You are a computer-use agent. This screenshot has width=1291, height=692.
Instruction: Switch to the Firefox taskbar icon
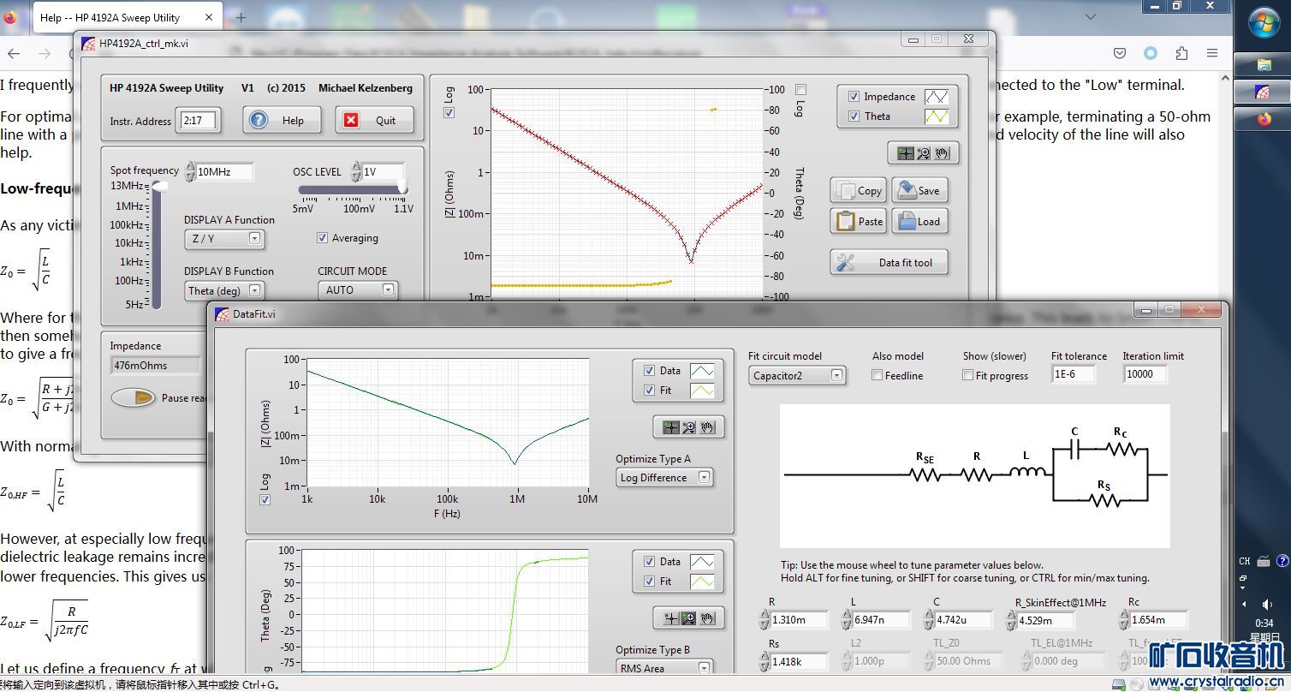[x=1264, y=119]
